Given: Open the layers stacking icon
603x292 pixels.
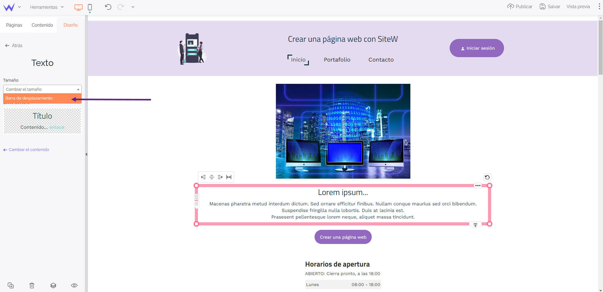Looking at the screenshot, I should coord(53,285).
